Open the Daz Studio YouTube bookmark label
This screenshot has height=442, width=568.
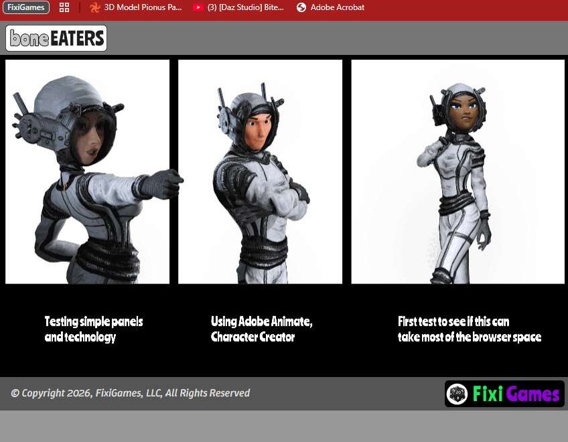pyautogui.click(x=245, y=7)
